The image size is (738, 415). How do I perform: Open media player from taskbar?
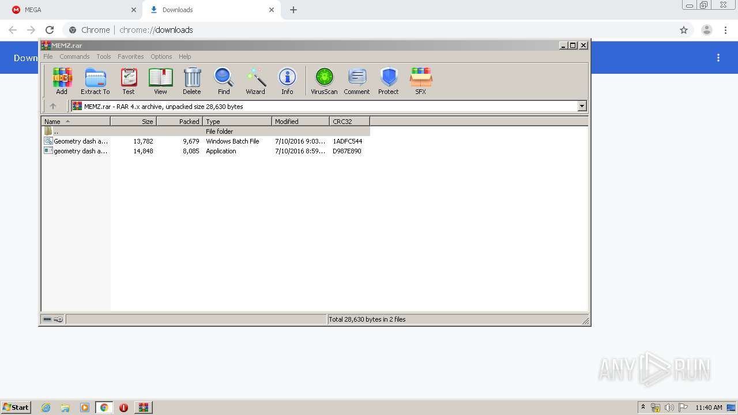pos(85,408)
